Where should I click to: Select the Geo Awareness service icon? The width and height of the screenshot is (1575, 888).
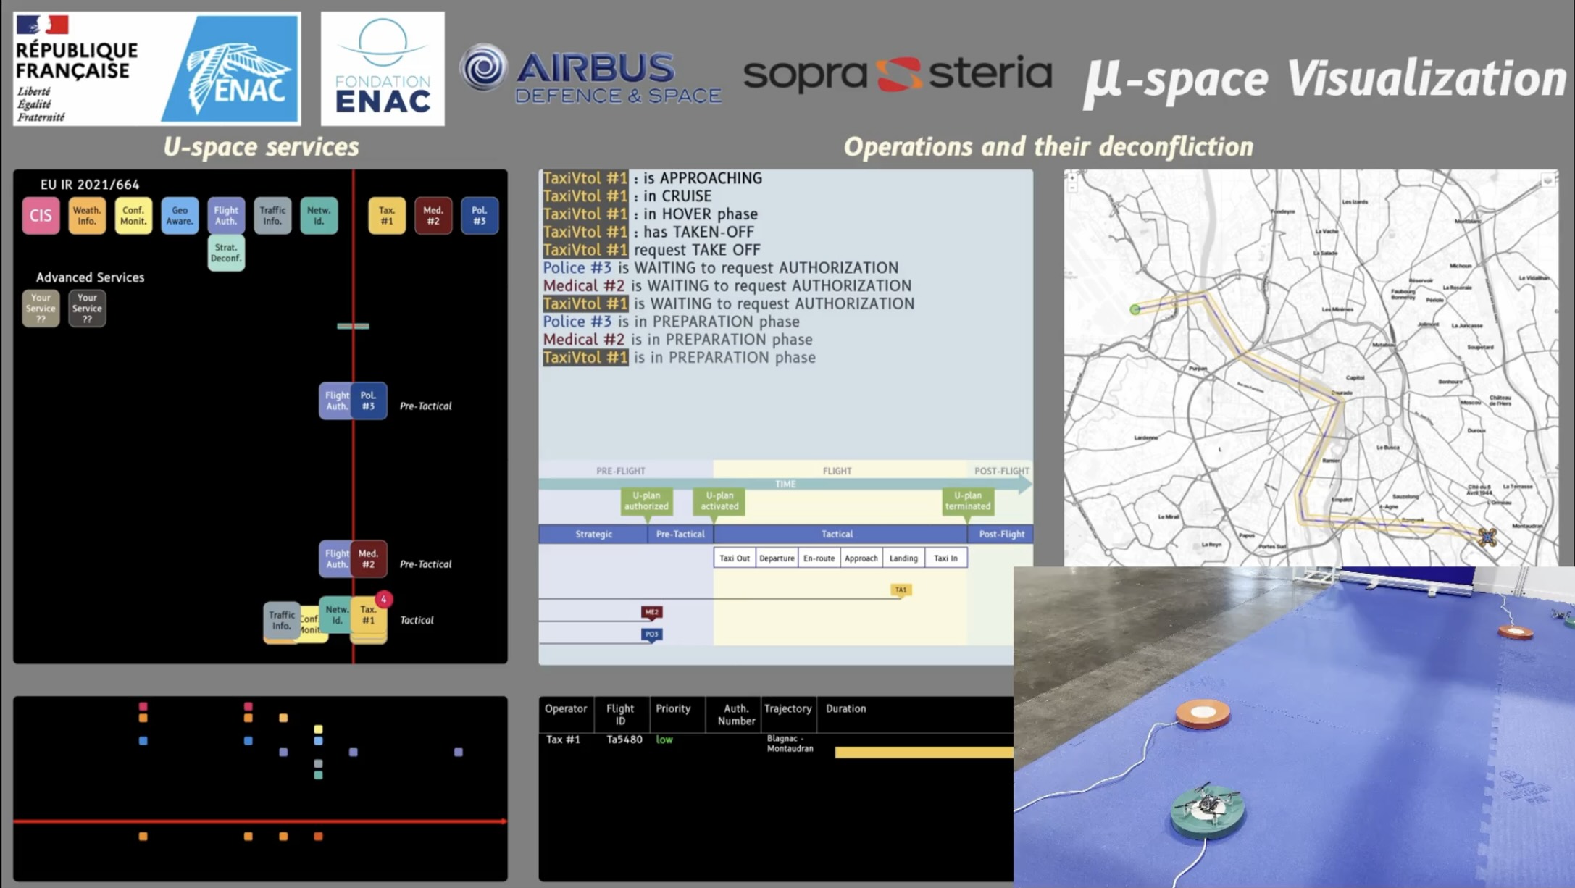pos(179,215)
